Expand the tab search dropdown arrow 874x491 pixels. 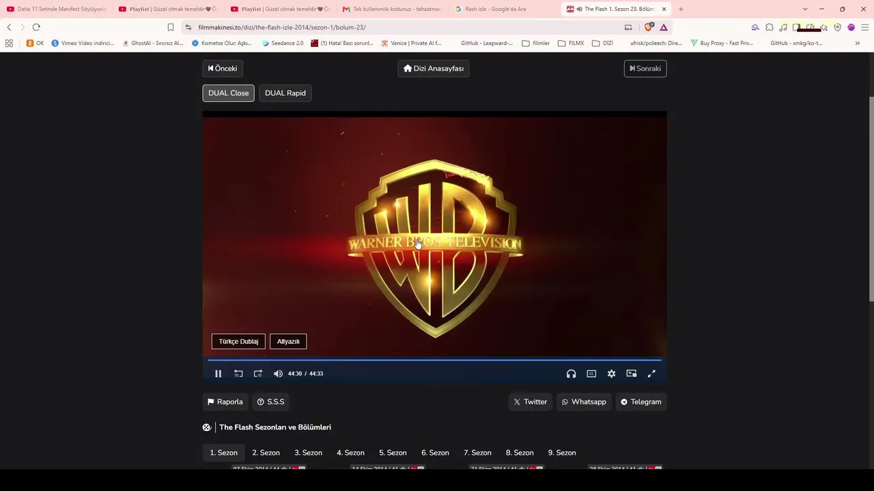pyautogui.click(x=805, y=9)
